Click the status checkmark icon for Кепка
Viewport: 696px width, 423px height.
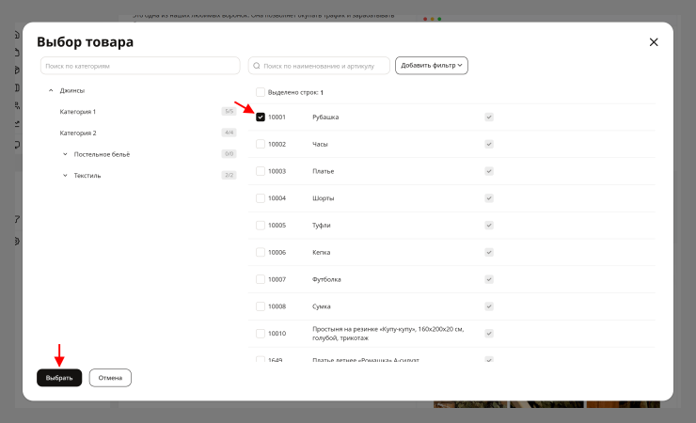tap(489, 252)
